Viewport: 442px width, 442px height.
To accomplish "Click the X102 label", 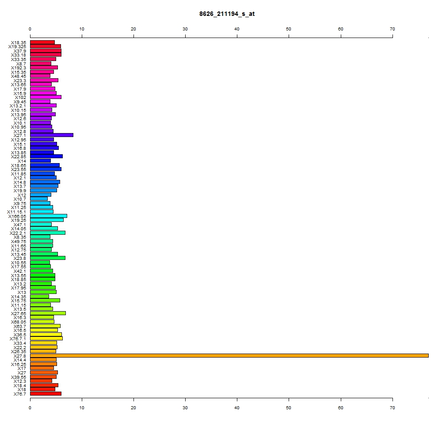I will (21, 98).
